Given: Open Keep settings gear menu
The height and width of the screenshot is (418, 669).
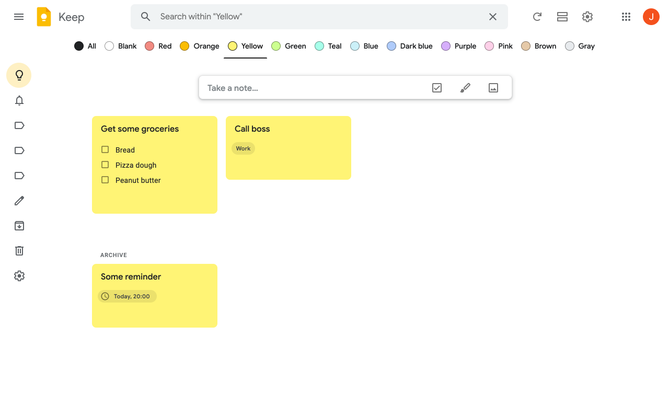Looking at the screenshot, I should [x=587, y=16].
